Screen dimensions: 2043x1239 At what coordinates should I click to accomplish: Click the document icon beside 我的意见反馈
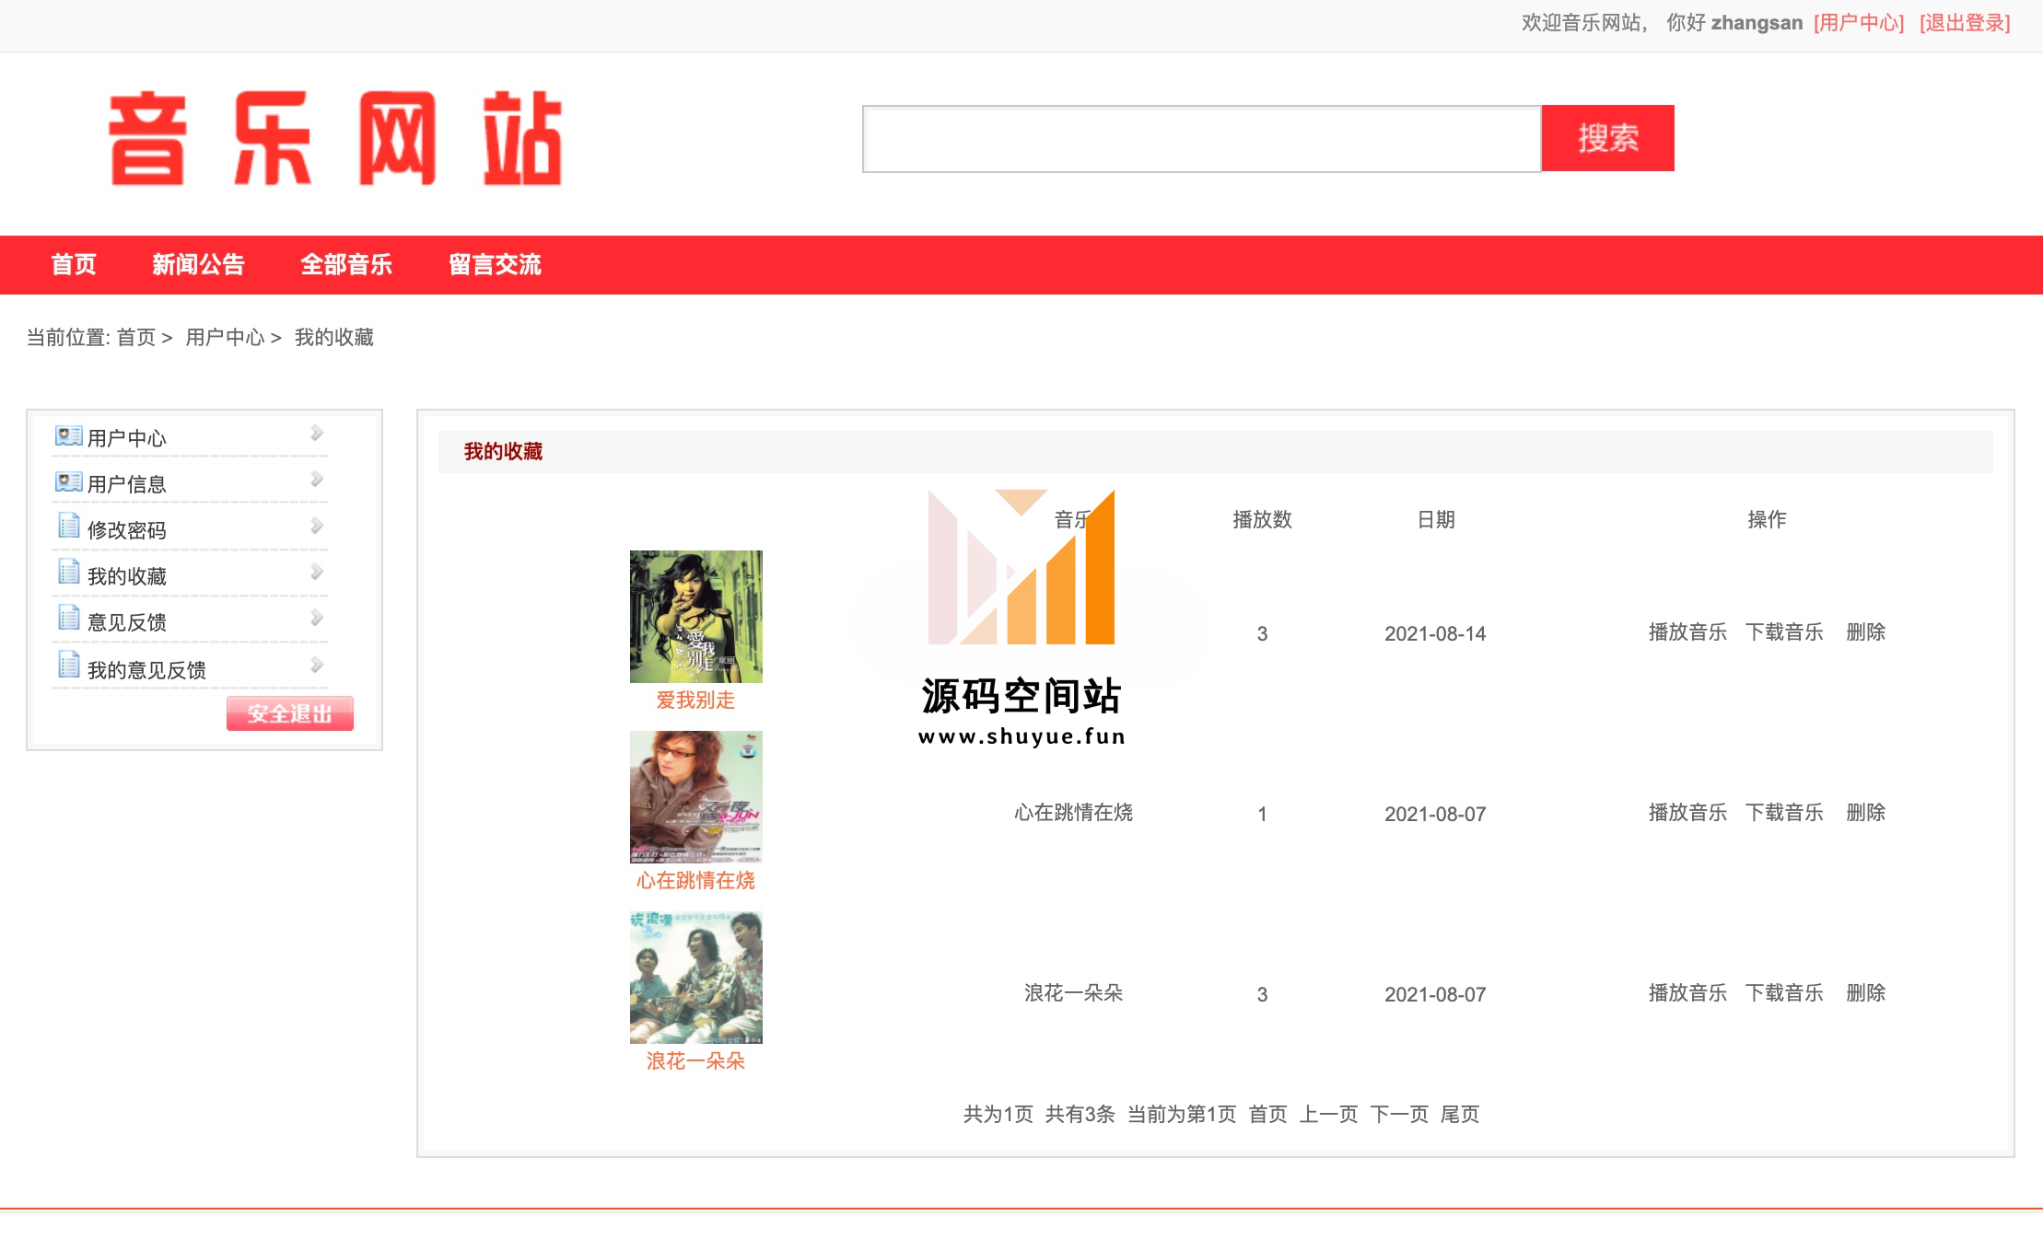(68, 665)
